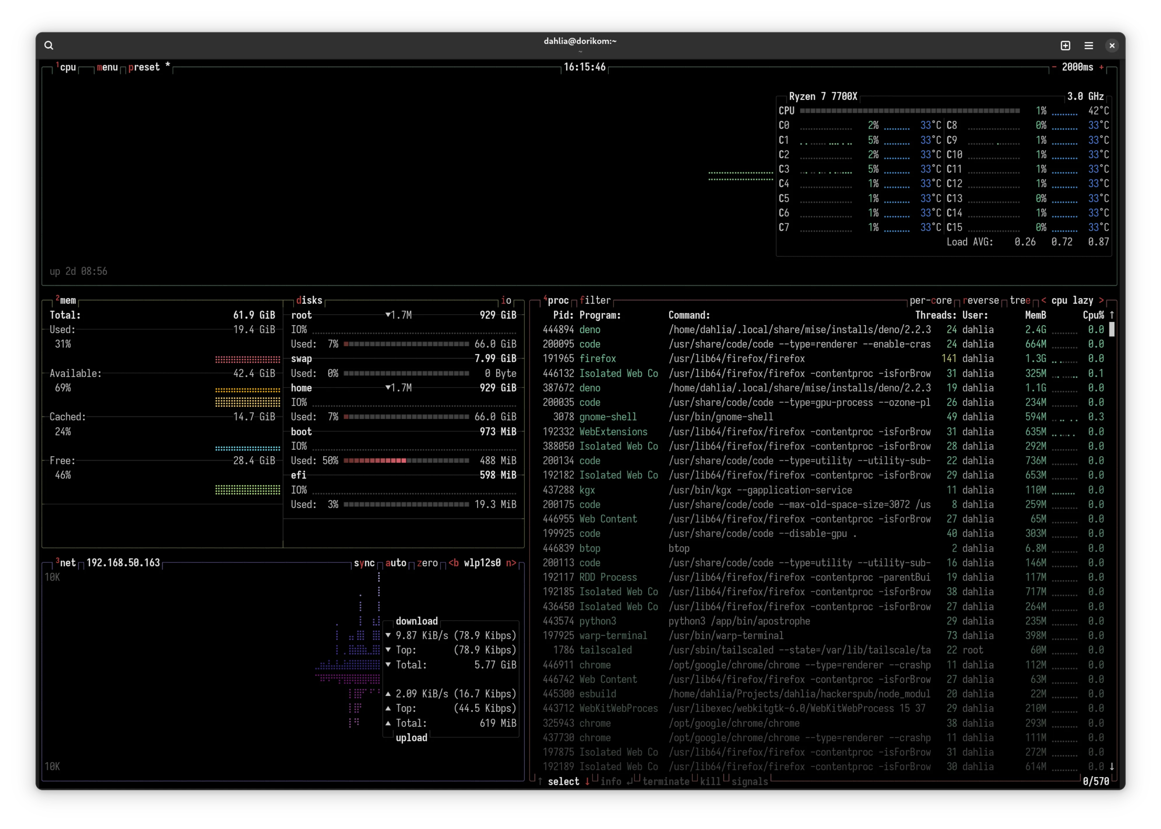This screenshot has width=1161, height=829.
Task: Click the 16:15:46 clock
Action: tap(584, 67)
